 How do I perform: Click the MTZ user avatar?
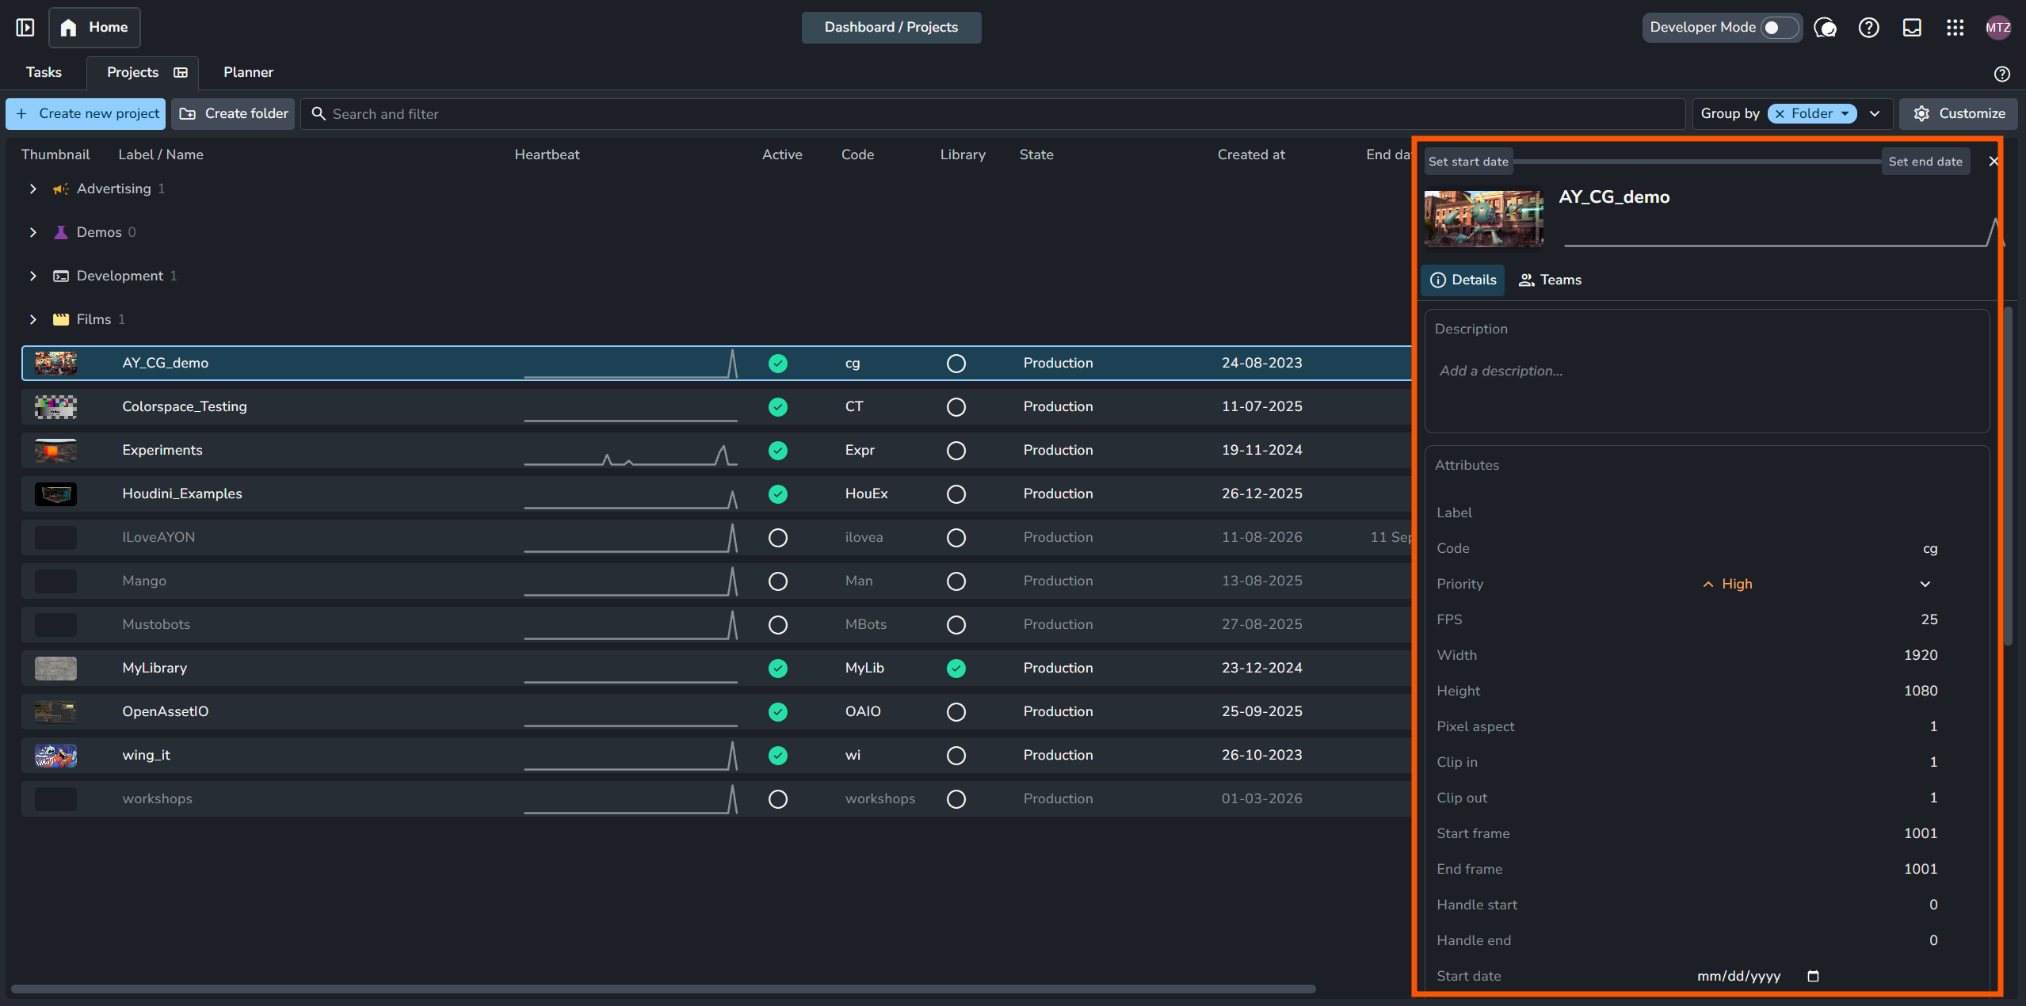[1997, 28]
